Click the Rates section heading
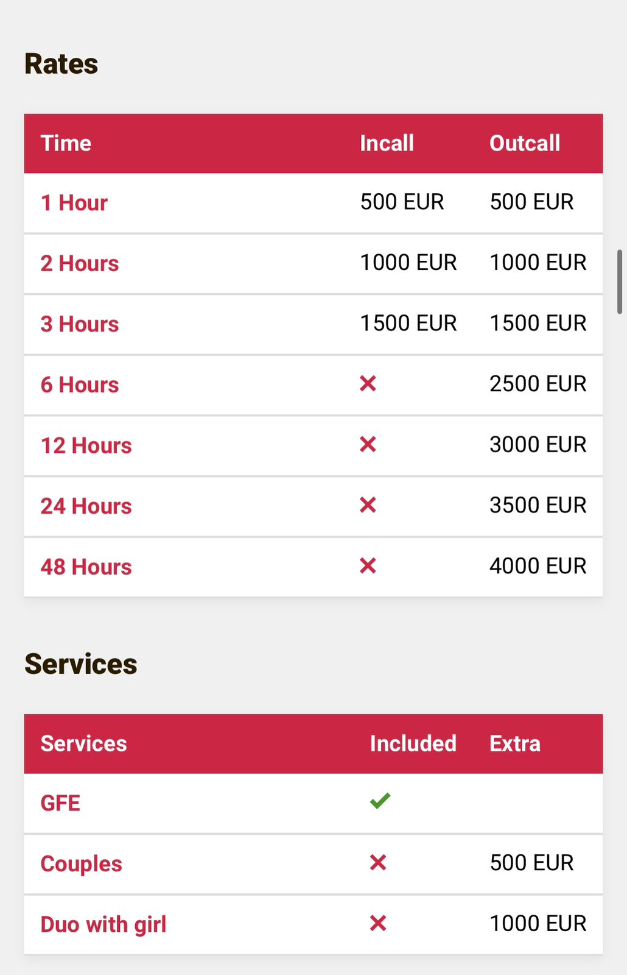The image size is (627, 975). pos(61,64)
